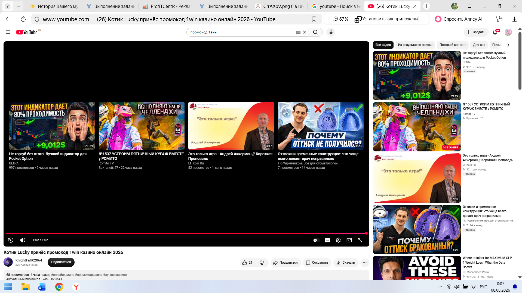
Task: Open more actions three-dot menu
Action: 365,263
